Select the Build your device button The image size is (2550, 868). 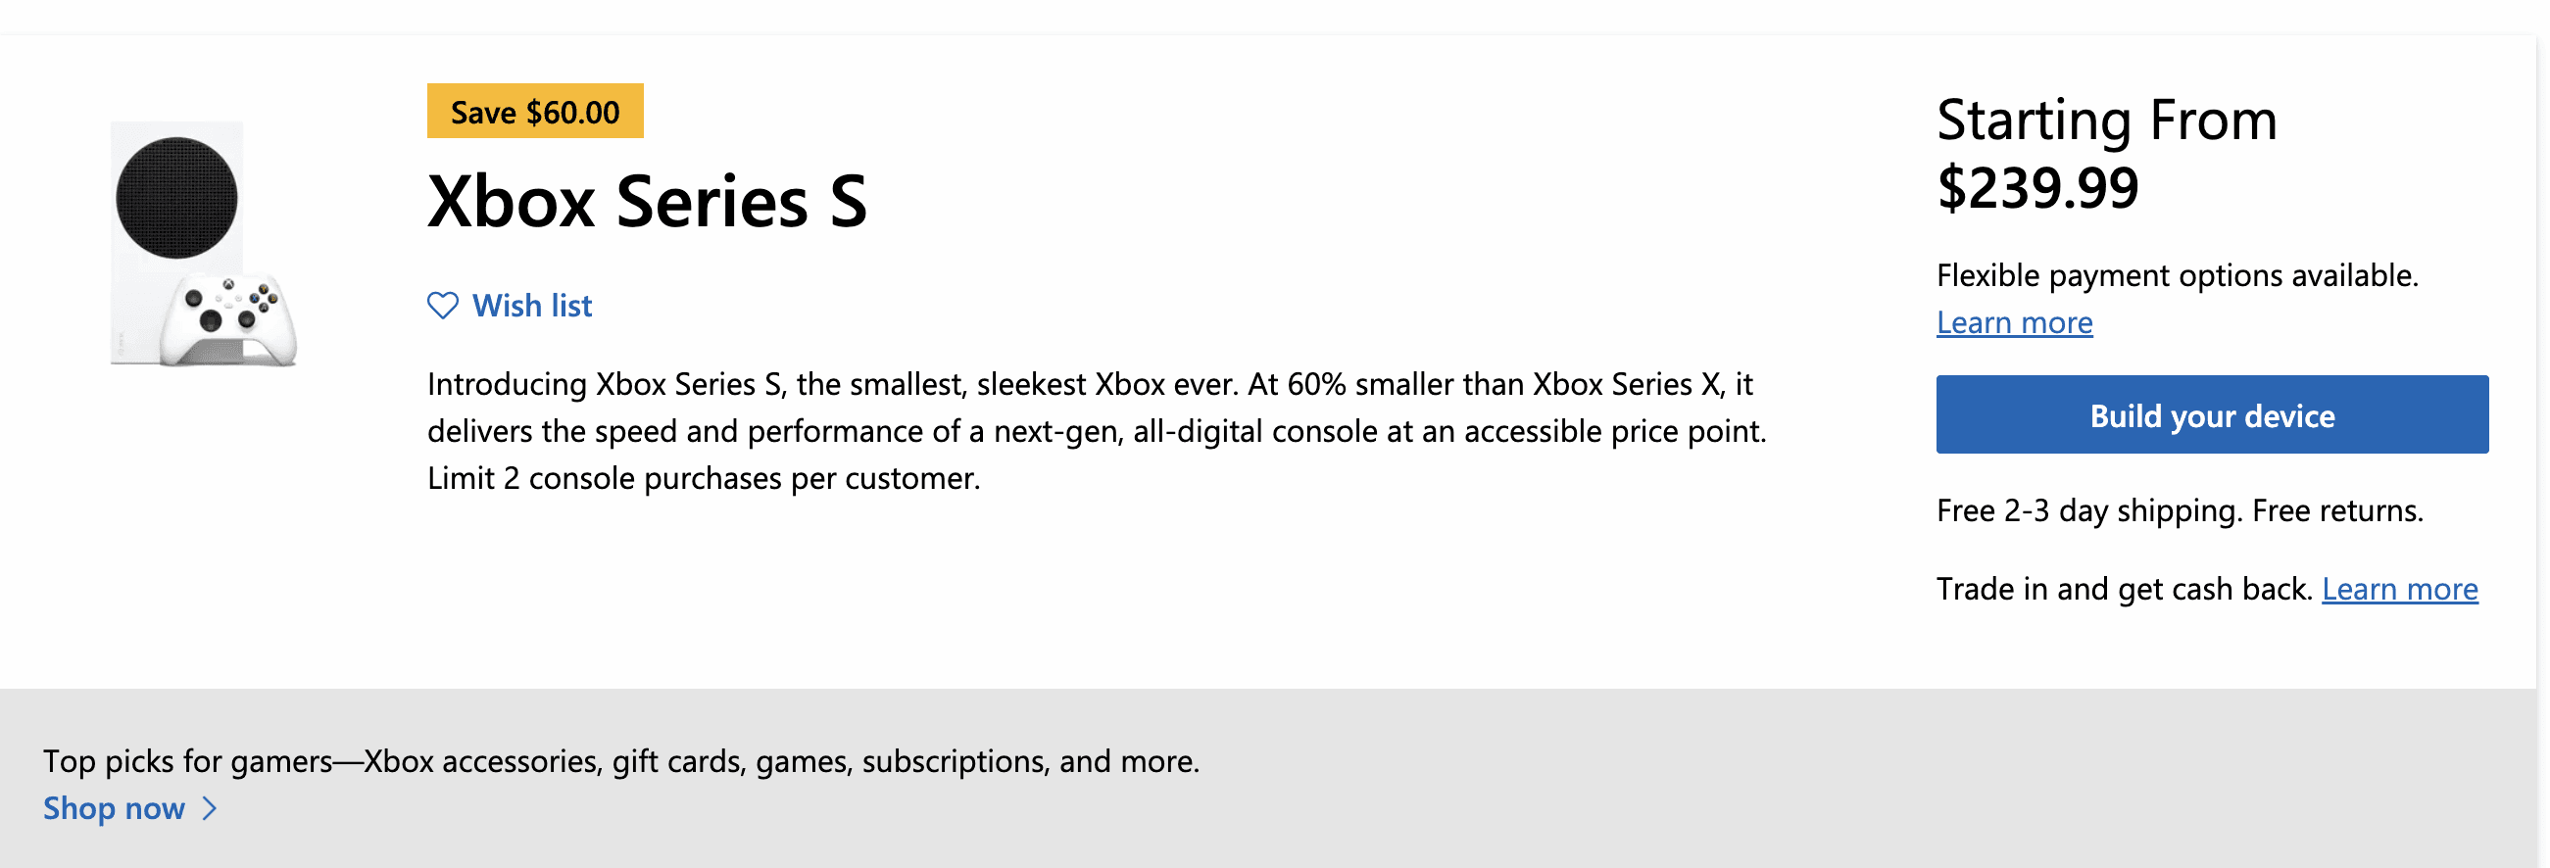(2212, 414)
